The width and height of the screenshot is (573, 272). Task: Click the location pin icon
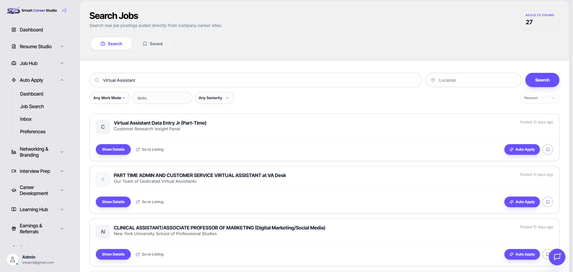point(433,80)
